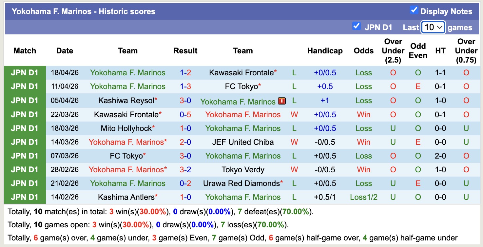Check the checkbox next to Last games selector
The image size is (483, 247).
(357, 26)
